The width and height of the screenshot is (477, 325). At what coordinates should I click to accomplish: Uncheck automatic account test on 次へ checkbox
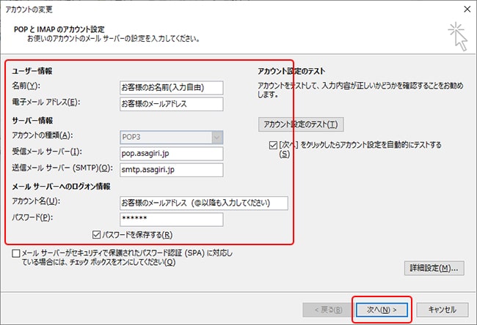[274, 146]
